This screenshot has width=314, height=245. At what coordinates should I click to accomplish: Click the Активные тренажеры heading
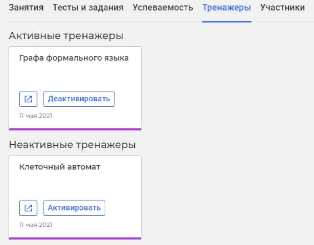(x=66, y=36)
